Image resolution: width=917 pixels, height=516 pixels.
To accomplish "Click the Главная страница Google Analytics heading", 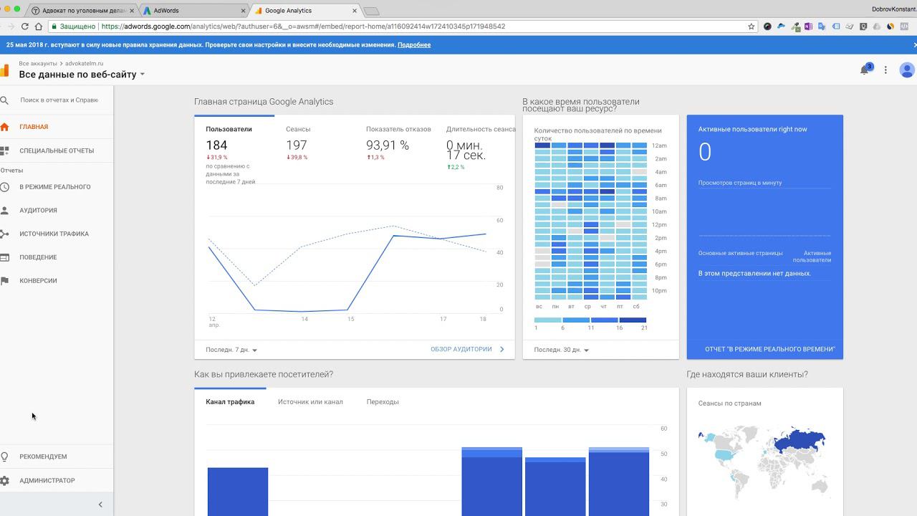I will 264,102.
